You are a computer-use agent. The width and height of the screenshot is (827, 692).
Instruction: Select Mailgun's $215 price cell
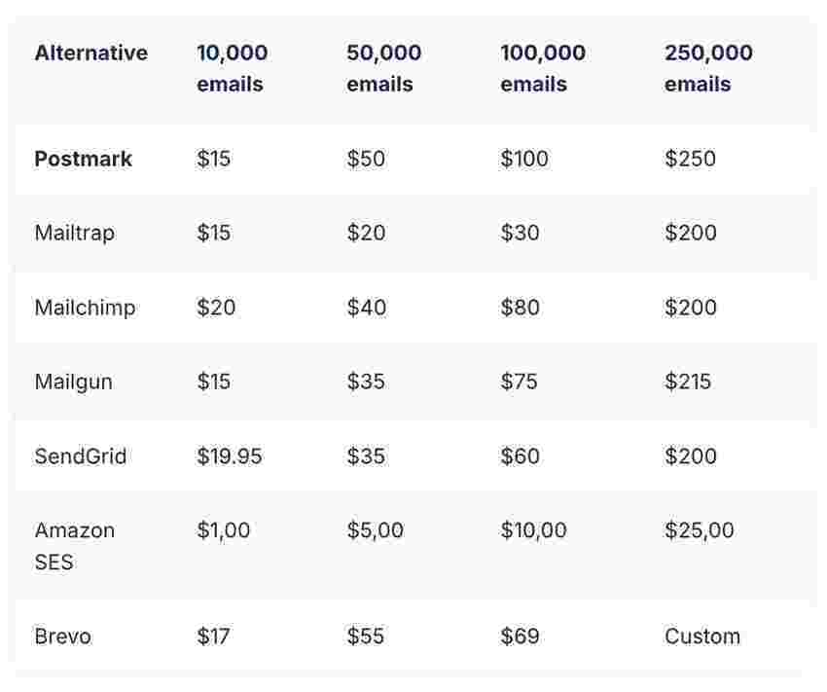pos(688,382)
